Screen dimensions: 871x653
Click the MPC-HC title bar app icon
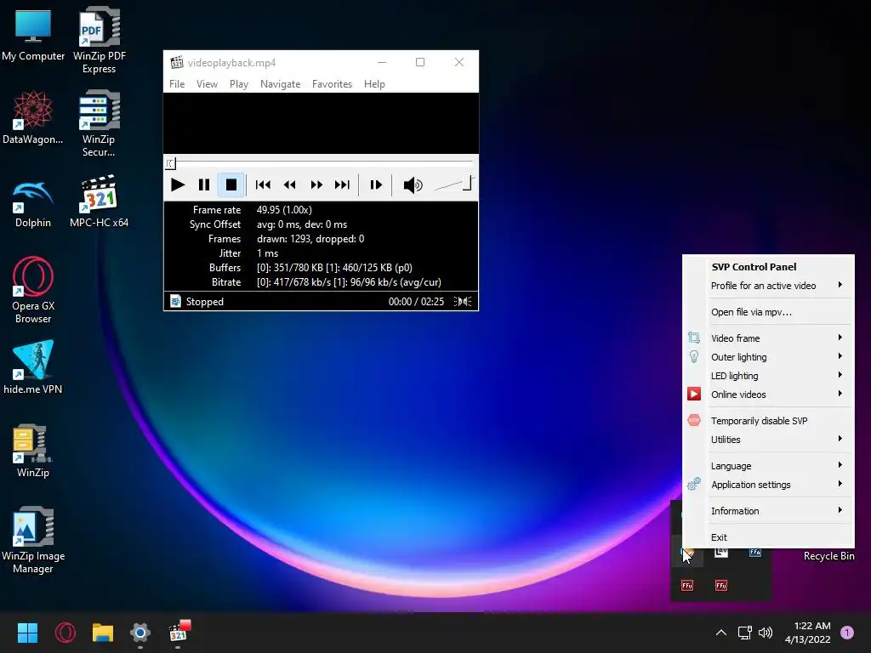tap(177, 62)
